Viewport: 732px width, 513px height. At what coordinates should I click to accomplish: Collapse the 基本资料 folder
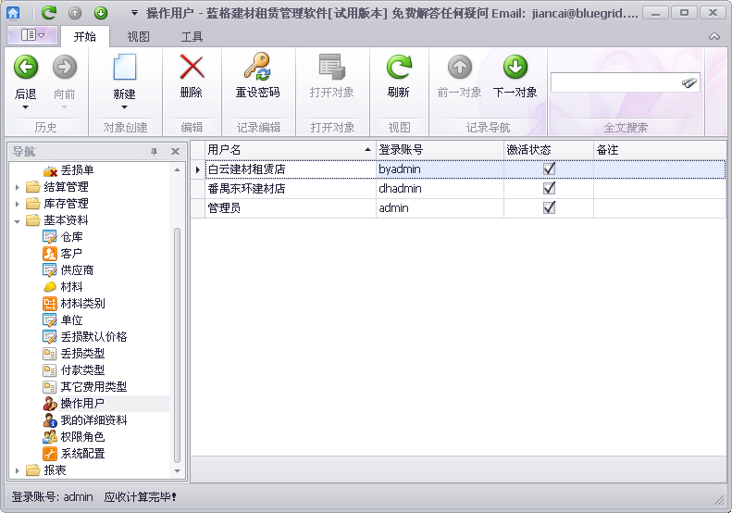(18, 221)
